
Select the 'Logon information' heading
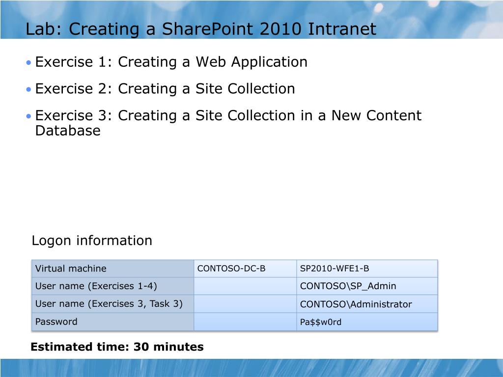92,241
